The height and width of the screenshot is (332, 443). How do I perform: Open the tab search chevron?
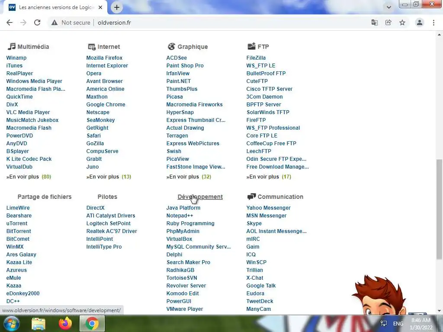coord(389,7)
